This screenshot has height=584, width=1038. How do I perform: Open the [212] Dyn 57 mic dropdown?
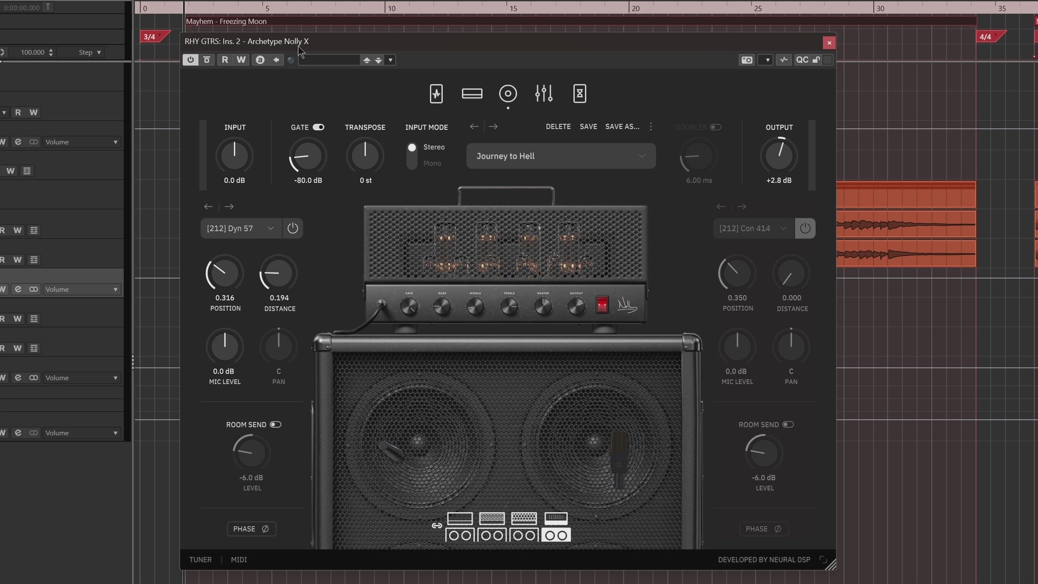coord(241,228)
